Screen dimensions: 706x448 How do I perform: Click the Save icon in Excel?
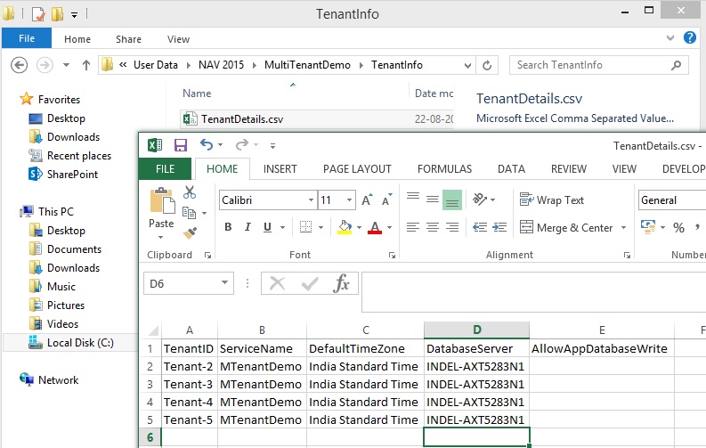coord(181,145)
